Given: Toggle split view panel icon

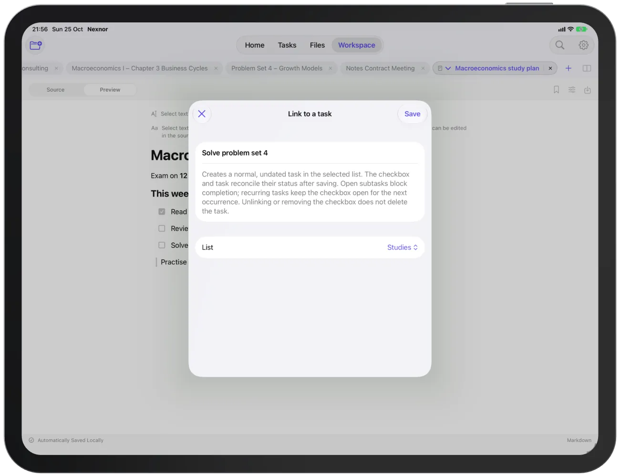Looking at the screenshot, I should [x=587, y=68].
